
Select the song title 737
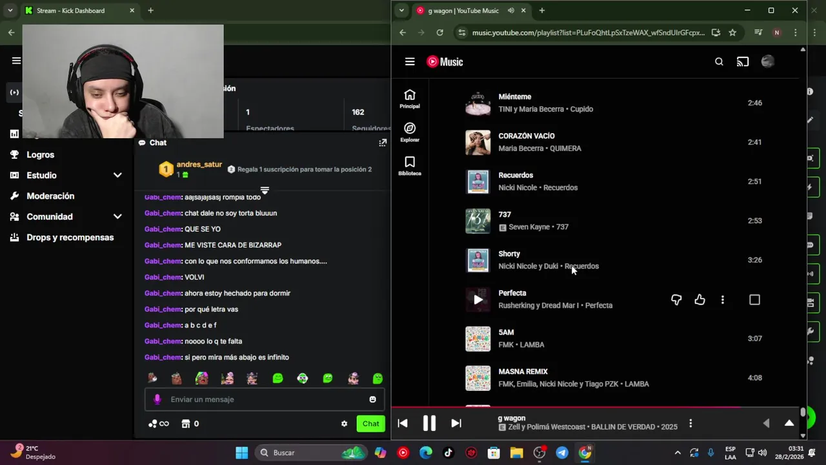(x=505, y=214)
